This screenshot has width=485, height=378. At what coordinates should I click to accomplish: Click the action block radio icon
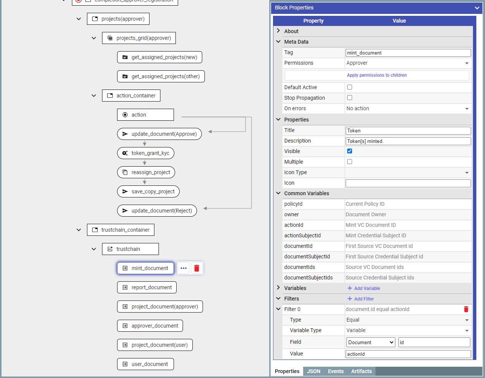pos(125,115)
